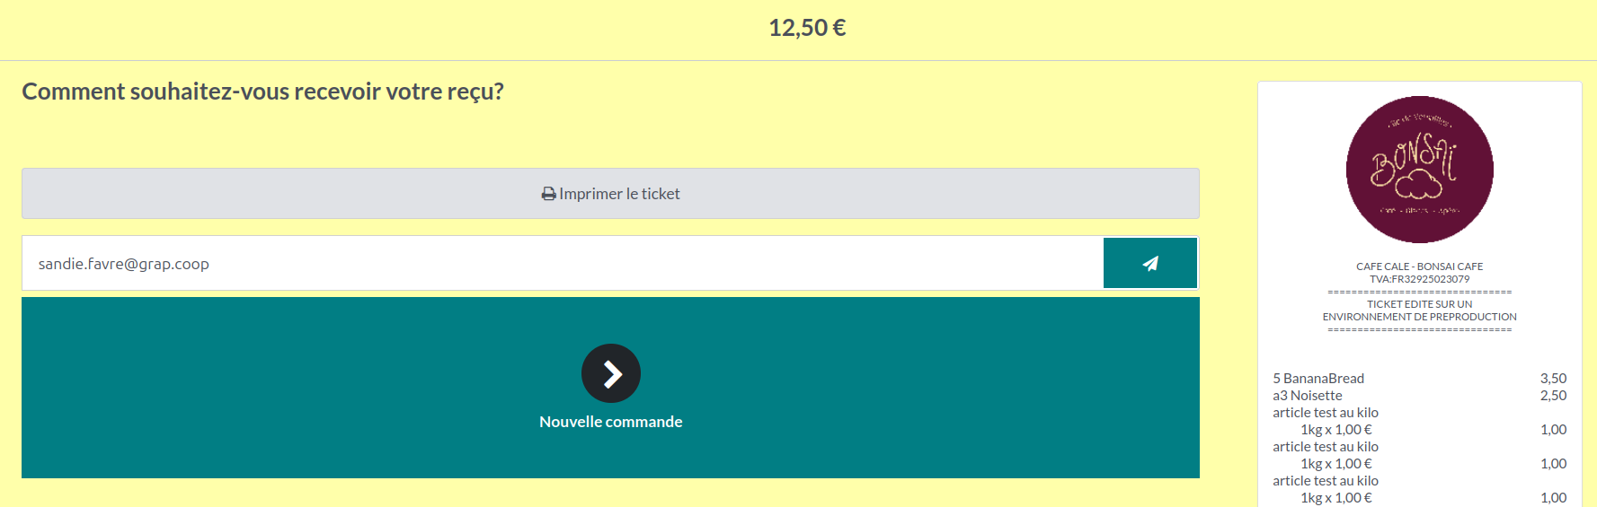Click the first "1kg x 1,00 €" detail line
The image size is (1597, 507).
1336,430
